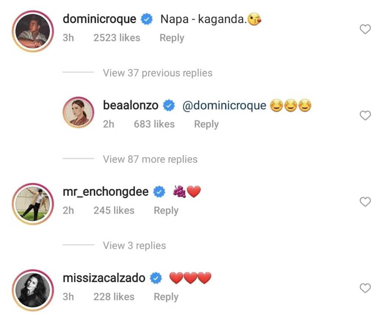Like beaalonzo's comment using the heart outline

coord(365,115)
